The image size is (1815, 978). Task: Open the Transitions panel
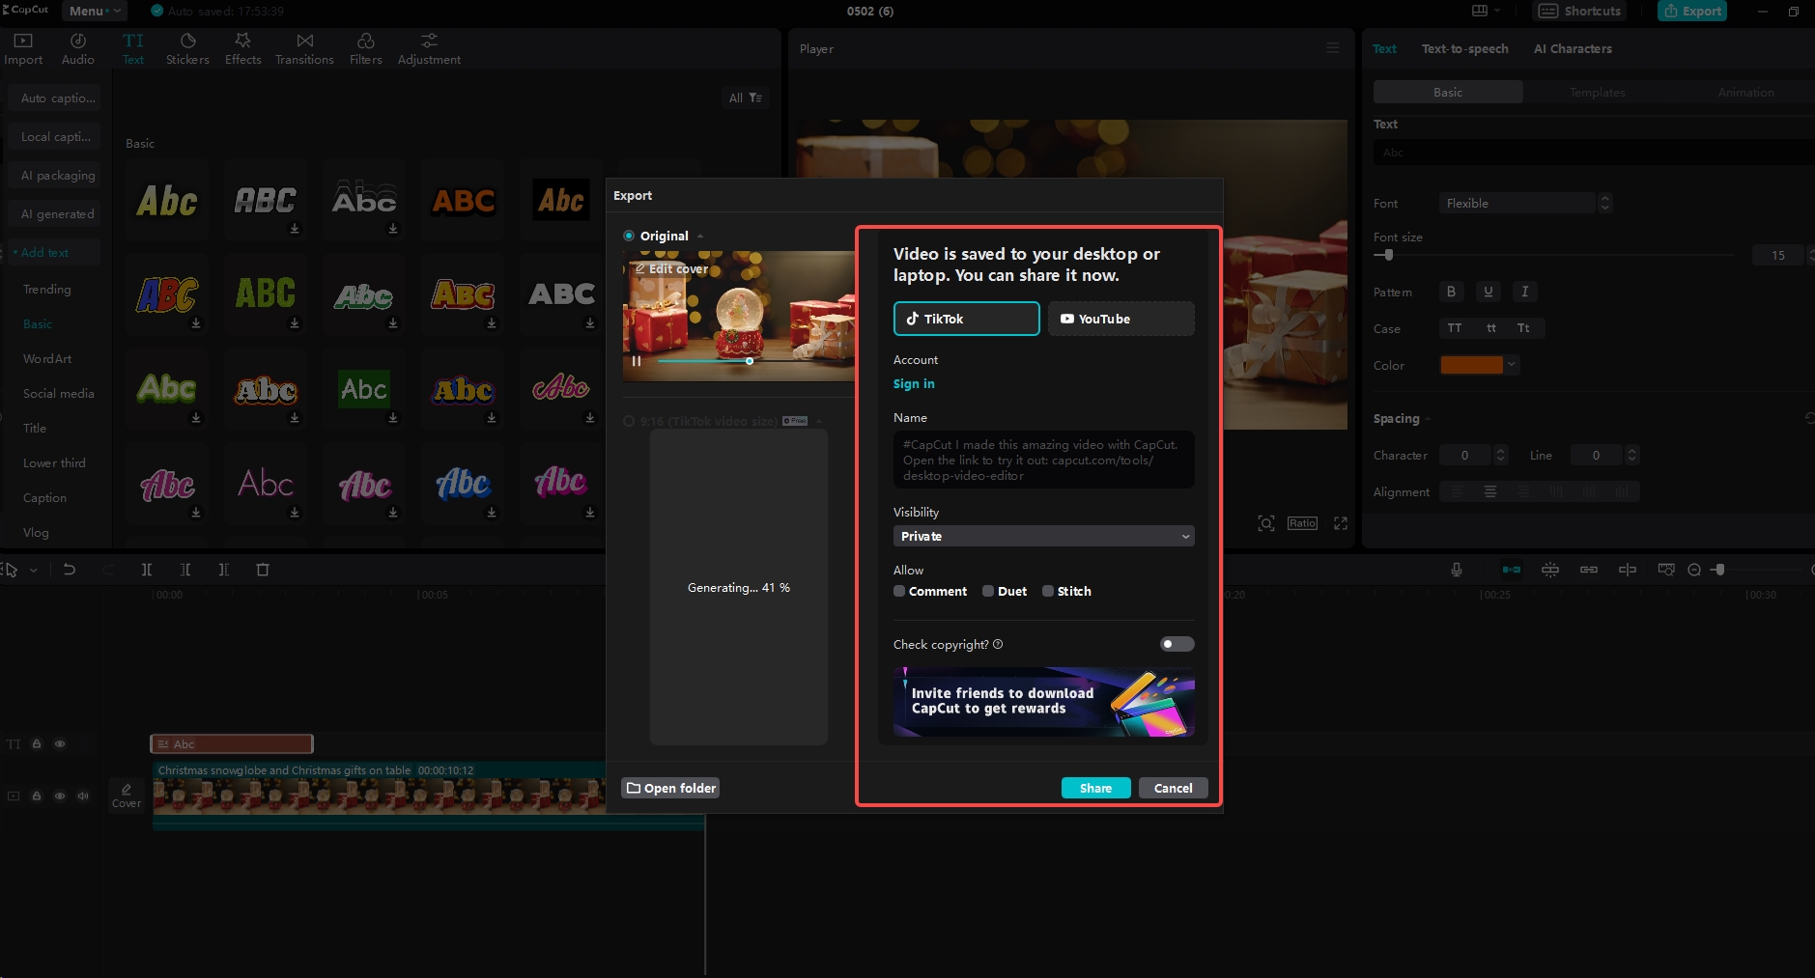pyautogui.click(x=303, y=47)
